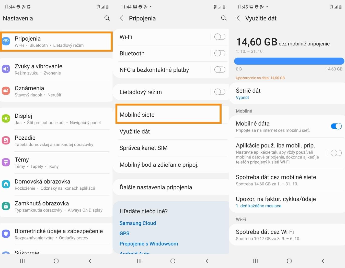Screen dimensions: 345x268
Task: Tap the Wi-Fi row label in Pripojenia
Action: 126,37
